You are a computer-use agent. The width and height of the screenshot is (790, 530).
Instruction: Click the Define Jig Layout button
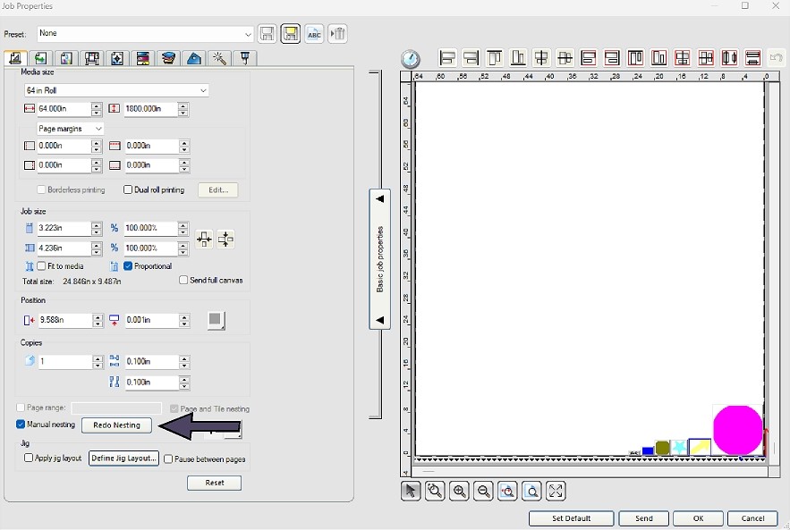point(123,458)
